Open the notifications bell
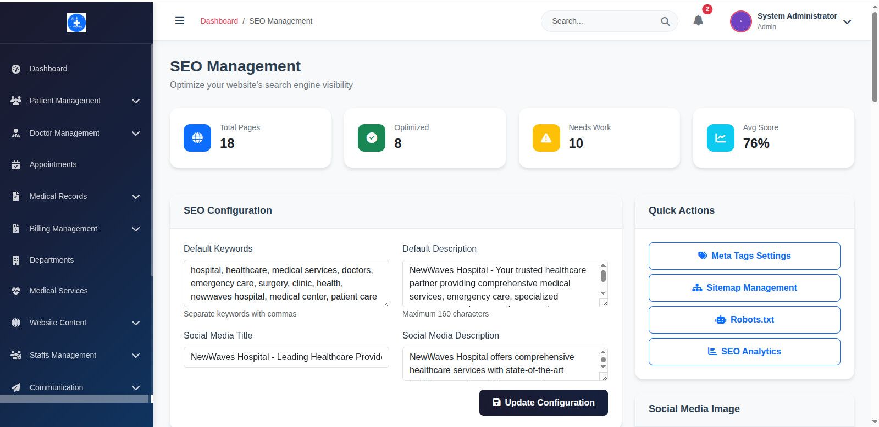The height and width of the screenshot is (427, 879). click(x=698, y=21)
